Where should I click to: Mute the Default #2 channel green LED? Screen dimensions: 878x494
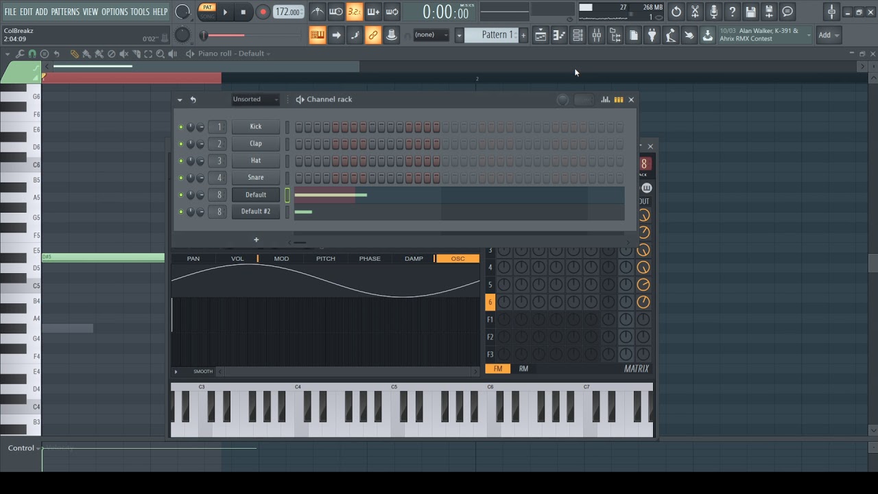click(x=181, y=212)
